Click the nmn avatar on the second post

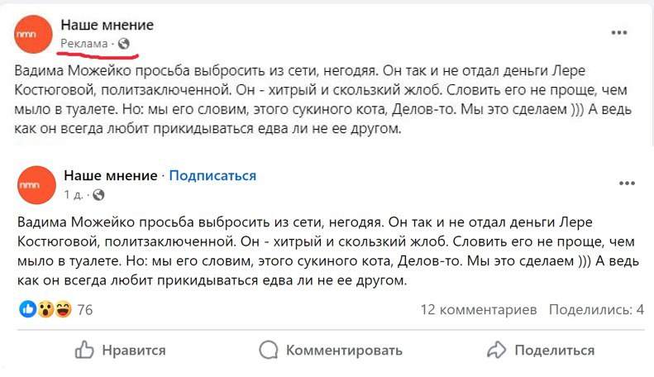[x=36, y=185]
